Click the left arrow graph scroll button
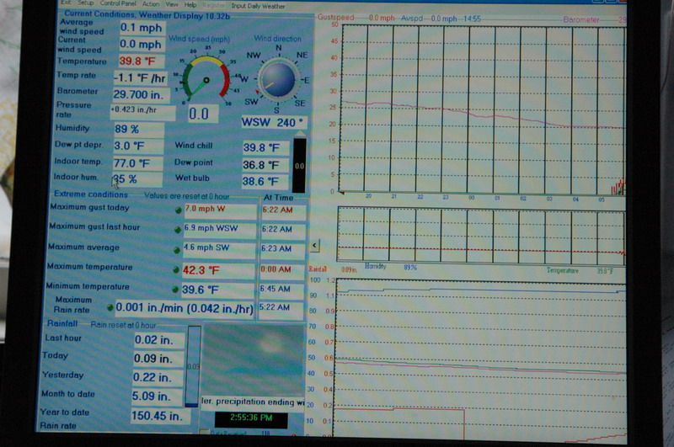The height and width of the screenshot is (447, 674). [x=314, y=246]
